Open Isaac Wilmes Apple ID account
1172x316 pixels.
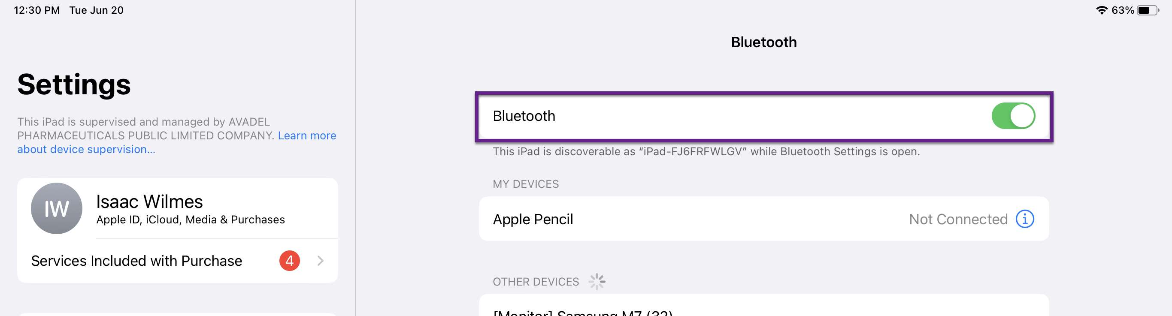tap(177, 209)
